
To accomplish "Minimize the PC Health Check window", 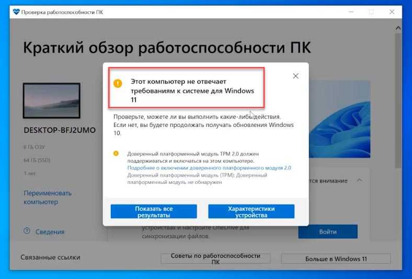I will coord(351,12).
